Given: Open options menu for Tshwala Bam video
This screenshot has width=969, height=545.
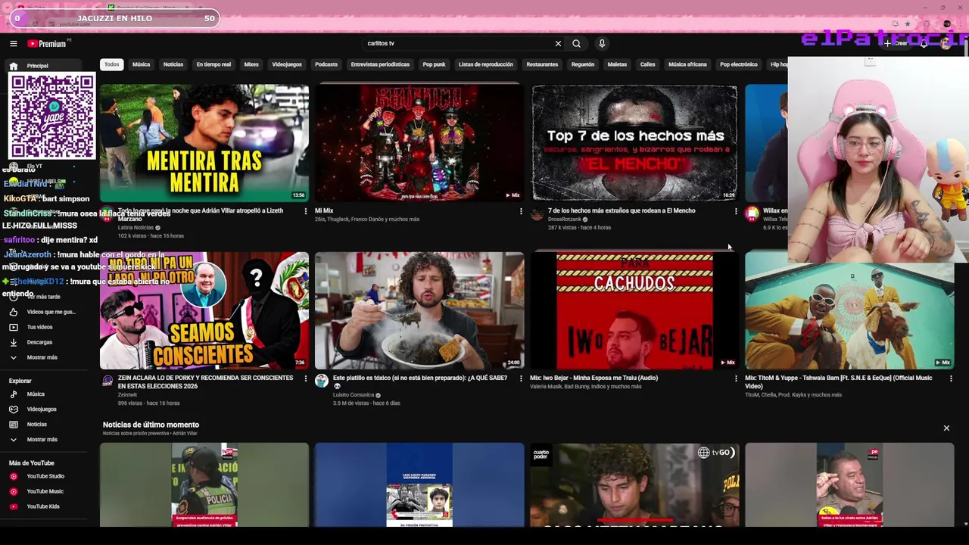Looking at the screenshot, I should tap(951, 378).
